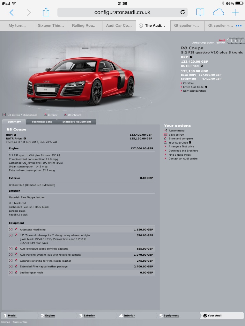This screenshot has height=326, width=245.
Task: Show more tabs via the ellipsis
Action: click(x=238, y=25)
